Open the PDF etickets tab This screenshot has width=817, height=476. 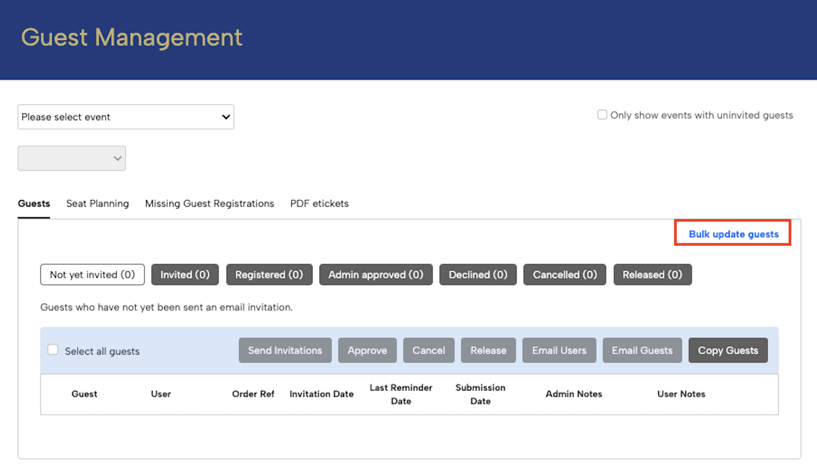(x=319, y=204)
